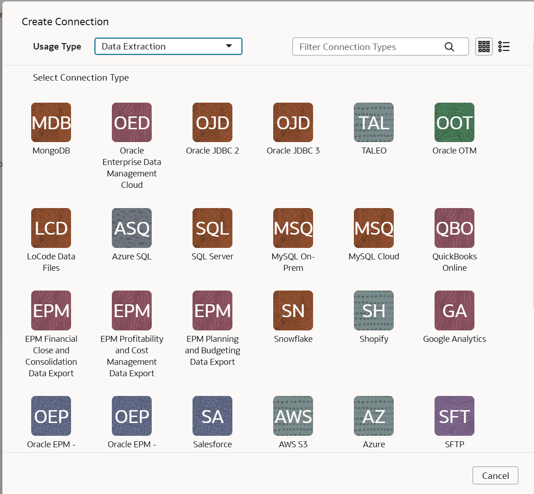This screenshot has width=534, height=494.
Task: Select the TALEO connection icon
Action: point(374,122)
